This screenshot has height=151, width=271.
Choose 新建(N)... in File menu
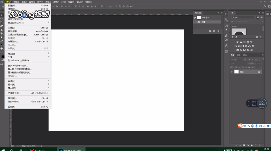click(x=28, y=5)
